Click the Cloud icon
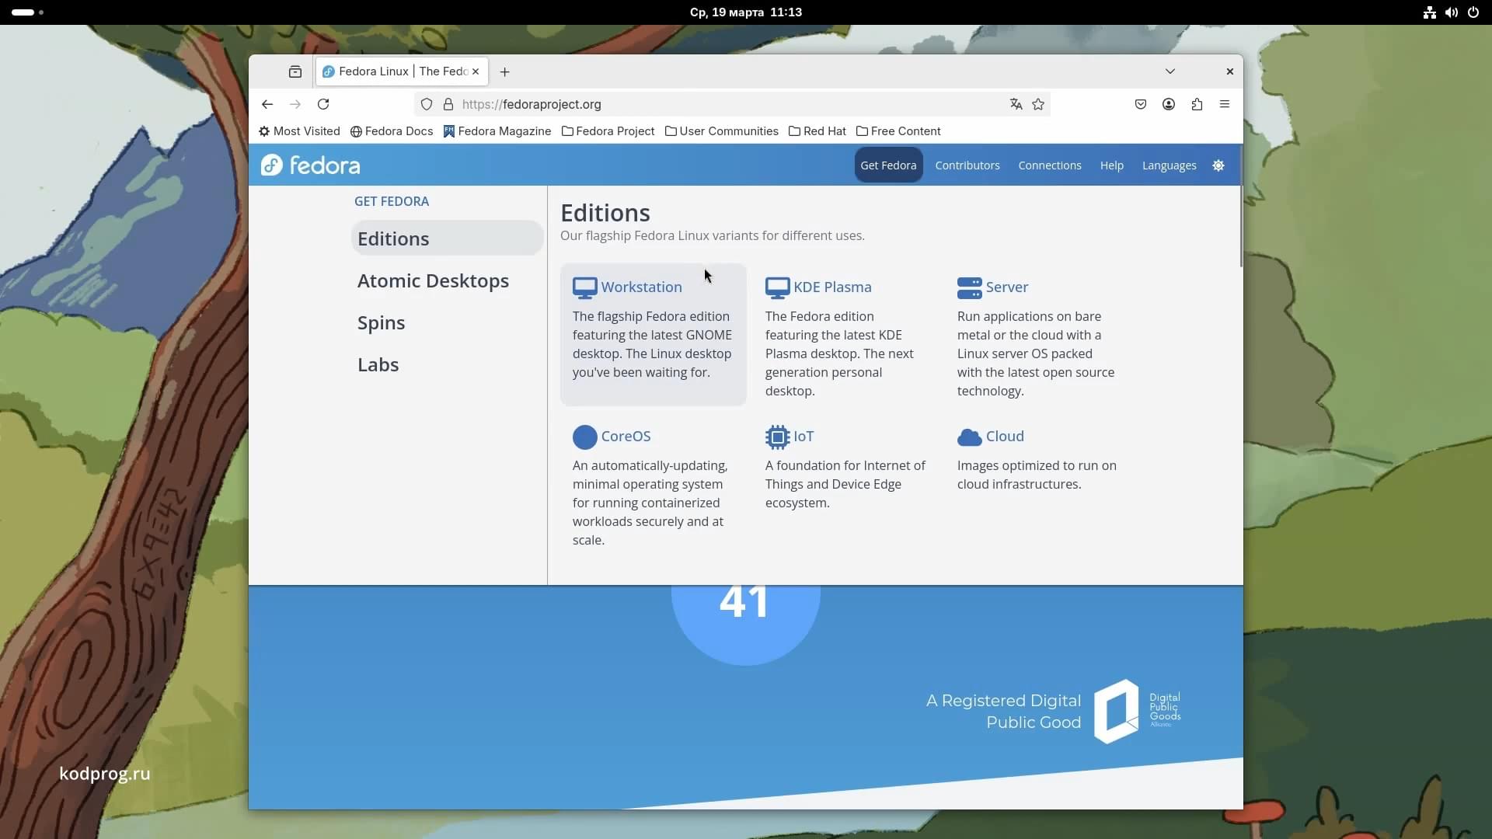The width and height of the screenshot is (1492, 839). [x=969, y=437]
